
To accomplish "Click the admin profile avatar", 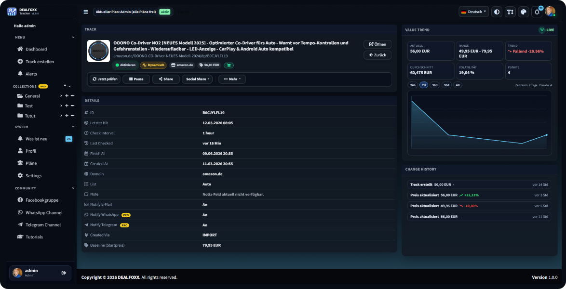I will pyautogui.click(x=550, y=12).
